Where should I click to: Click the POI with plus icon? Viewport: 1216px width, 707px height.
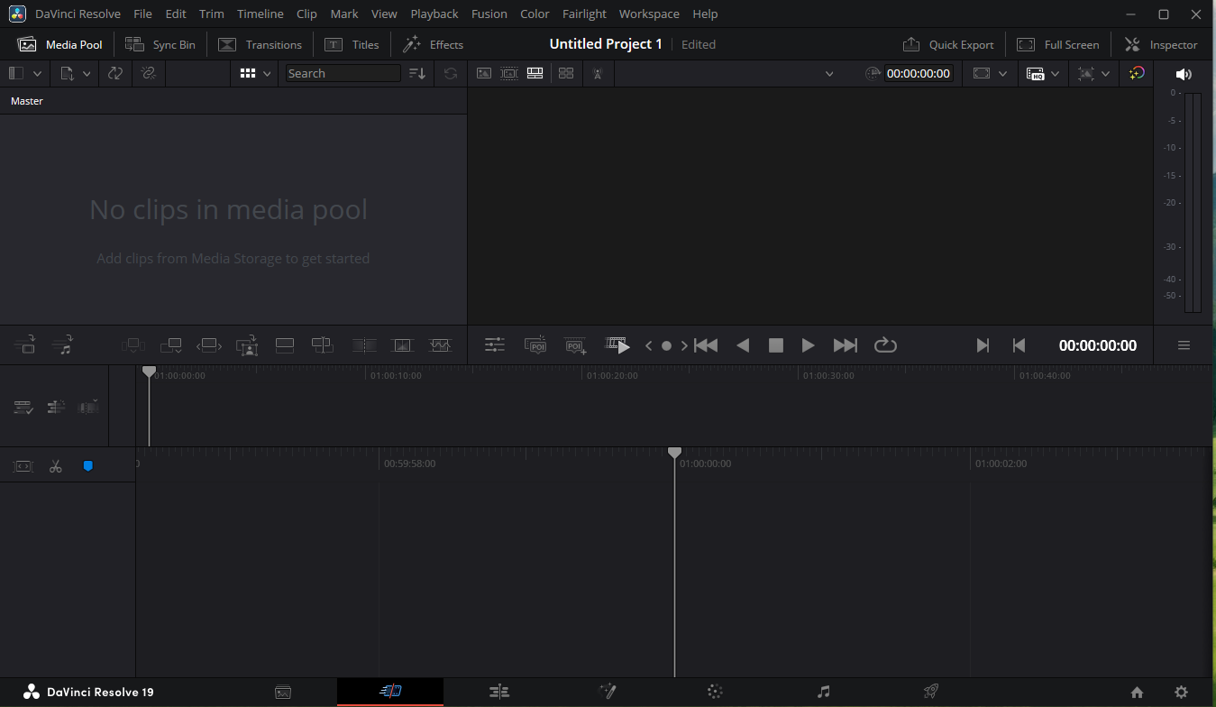575,344
